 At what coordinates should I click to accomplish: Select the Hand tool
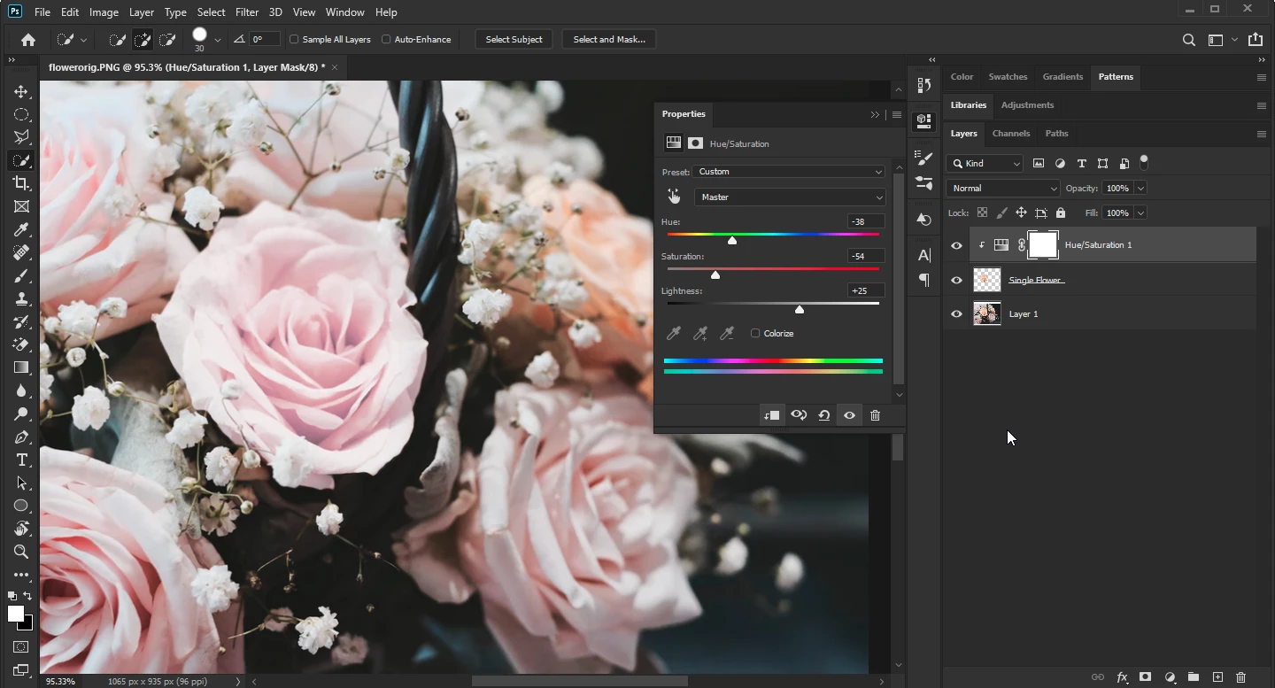[x=21, y=530]
